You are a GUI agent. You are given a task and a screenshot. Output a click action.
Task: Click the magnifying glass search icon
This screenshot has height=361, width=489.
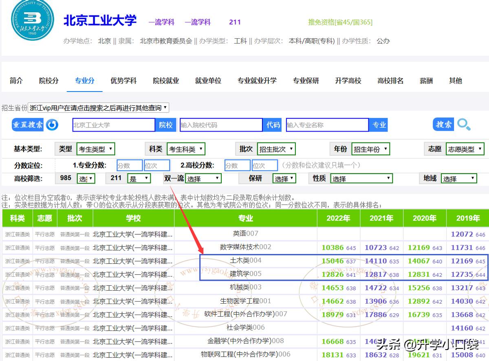(464, 125)
